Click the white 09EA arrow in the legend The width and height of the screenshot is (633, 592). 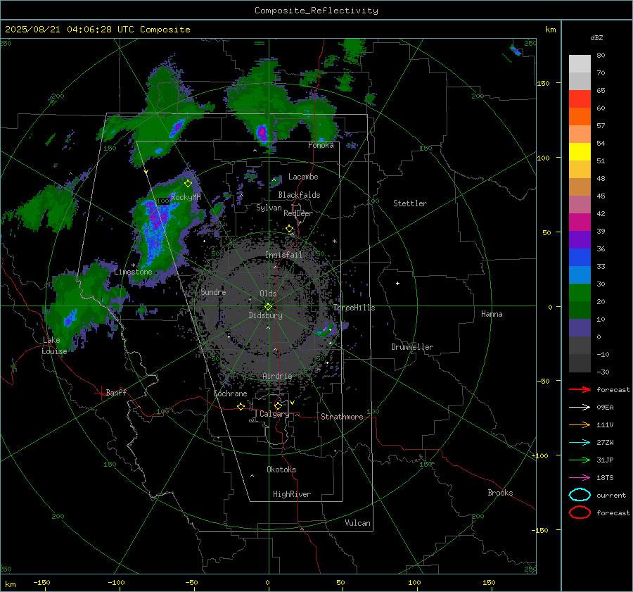point(580,408)
